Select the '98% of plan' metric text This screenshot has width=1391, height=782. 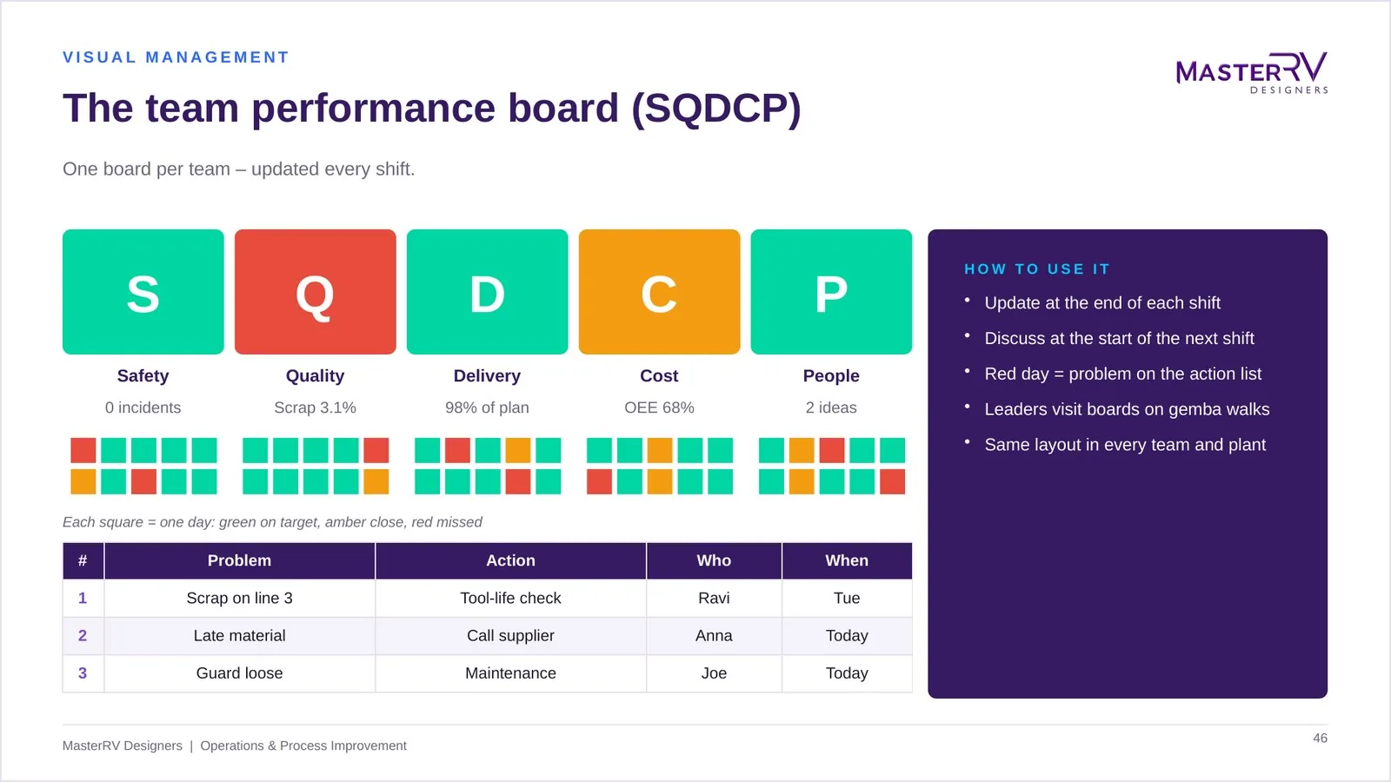[x=488, y=408]
